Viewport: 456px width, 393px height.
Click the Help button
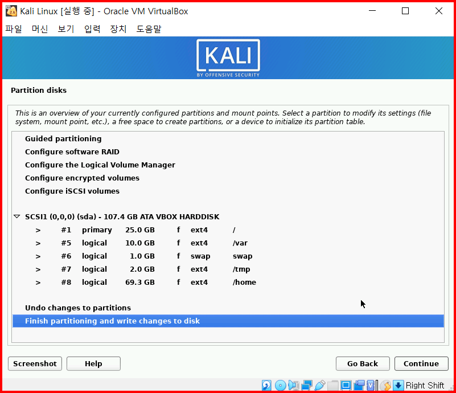click(93, 363)
